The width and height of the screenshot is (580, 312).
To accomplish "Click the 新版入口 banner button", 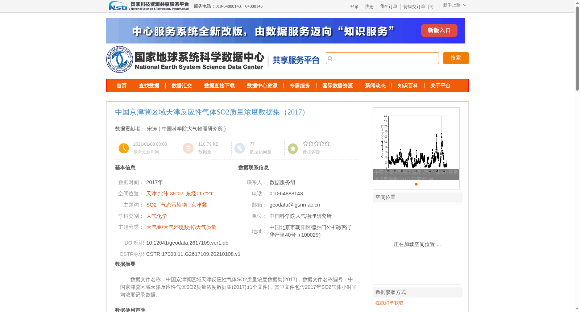I will [439, 30].
